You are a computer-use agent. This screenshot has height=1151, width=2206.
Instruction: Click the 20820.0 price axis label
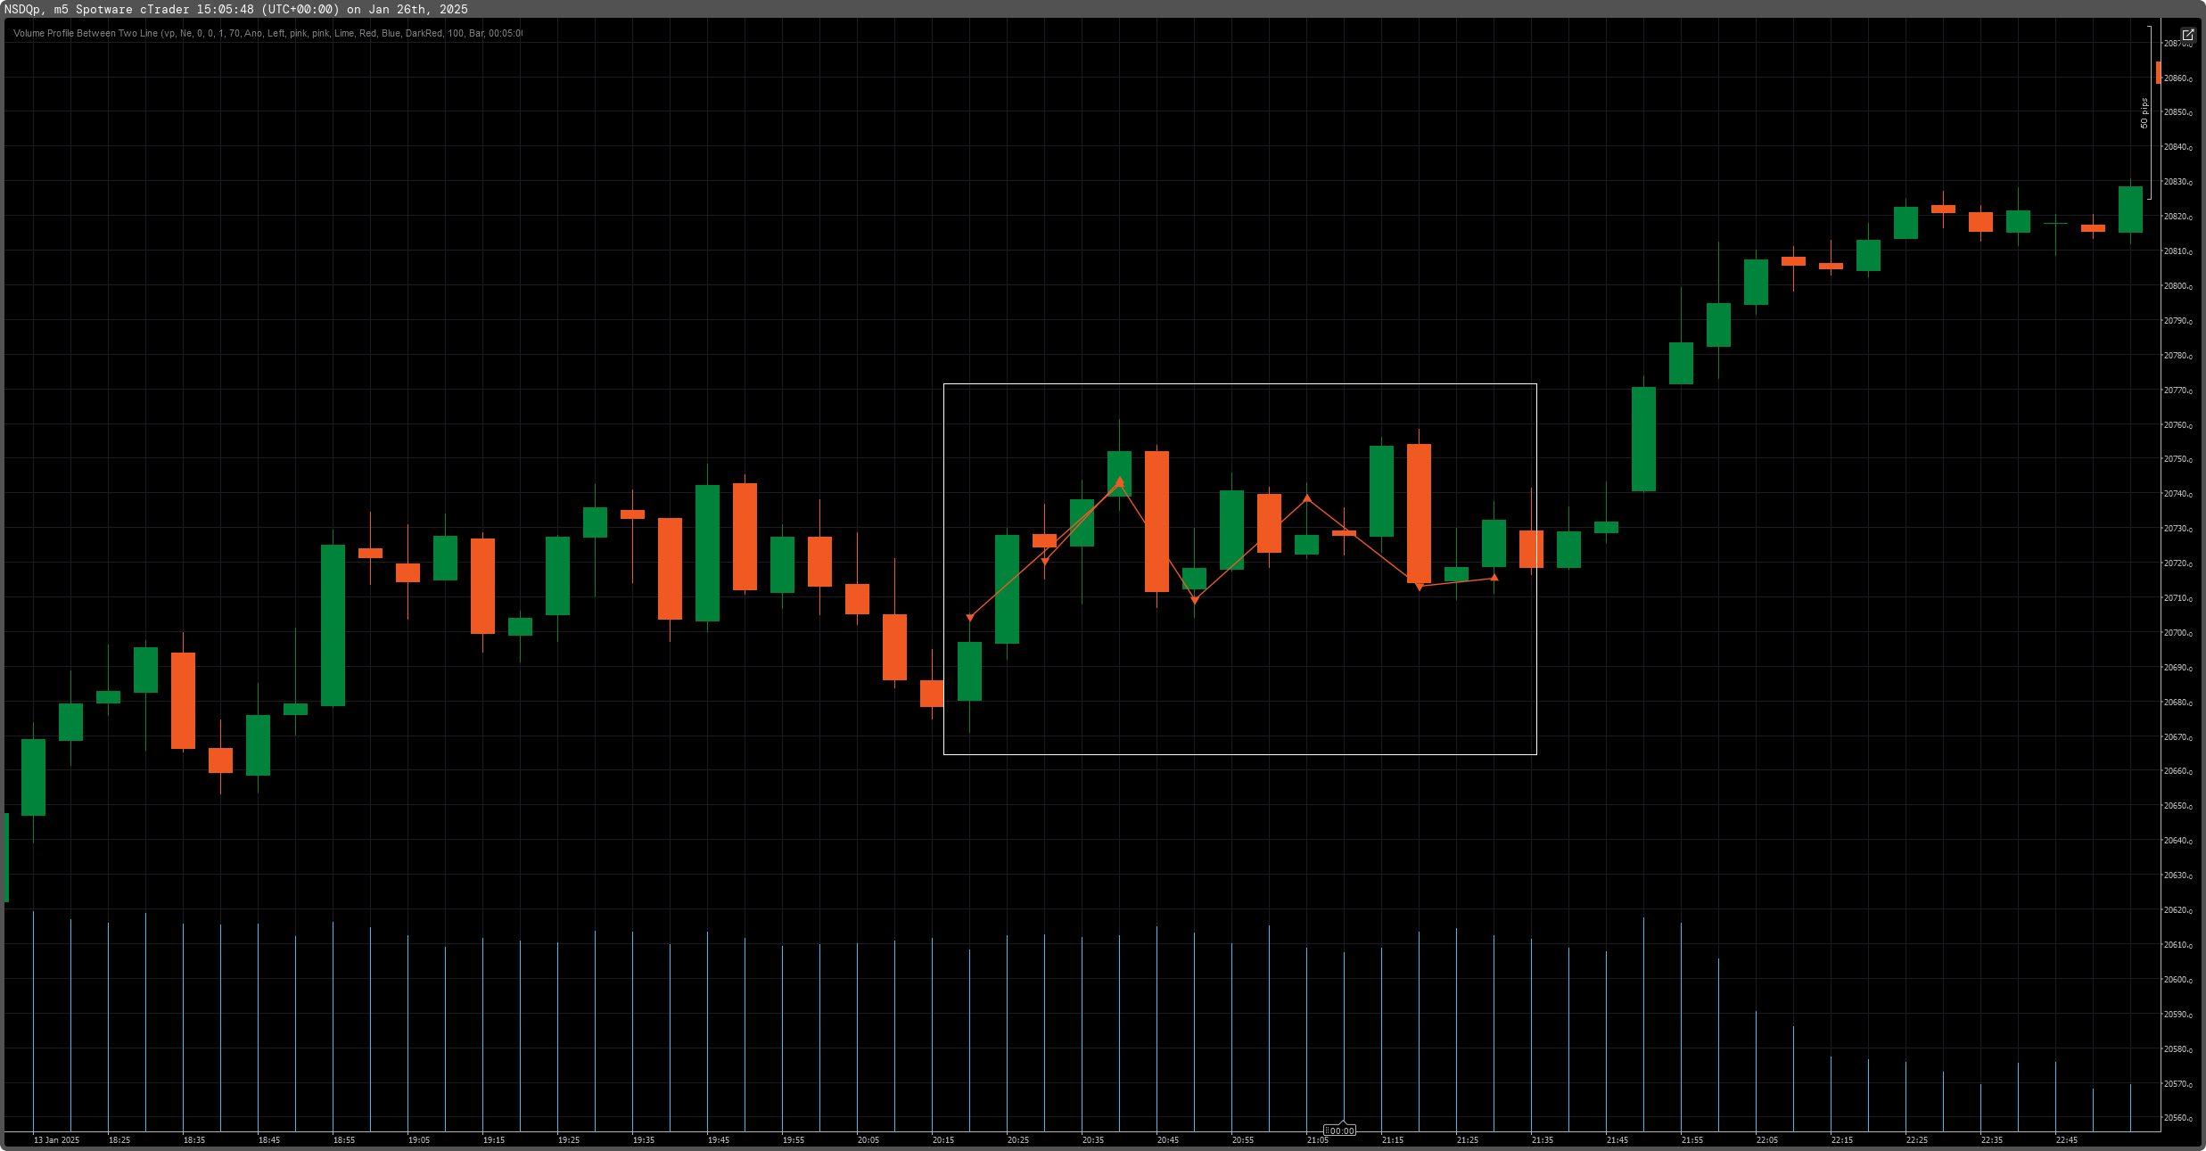coord(2177,217)
